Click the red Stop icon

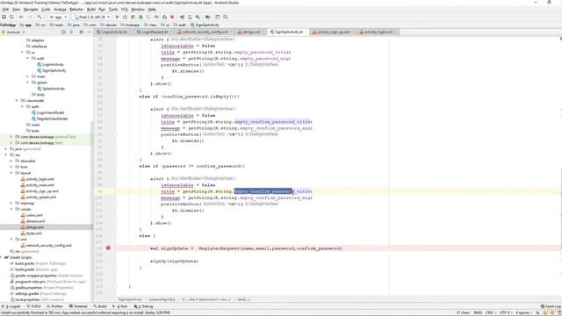point(172,17)
